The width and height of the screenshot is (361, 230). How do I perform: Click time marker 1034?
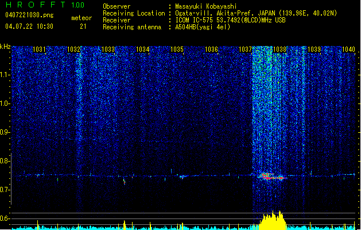pyautogui.click(x=142, y=49)
